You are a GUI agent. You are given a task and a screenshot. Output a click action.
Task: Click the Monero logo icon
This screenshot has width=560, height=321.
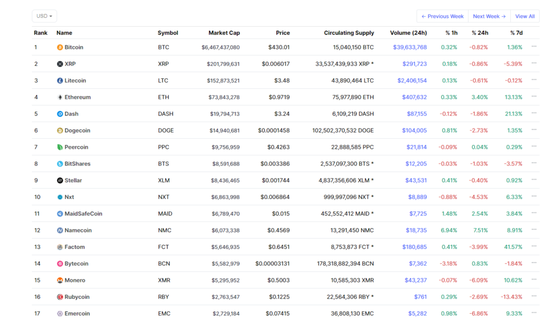click(x=60, y=280)
